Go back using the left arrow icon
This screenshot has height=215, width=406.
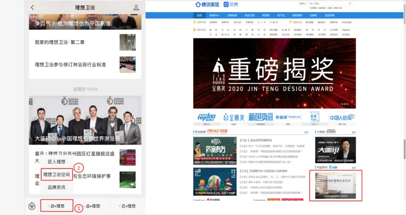click(x=32, y=7)
